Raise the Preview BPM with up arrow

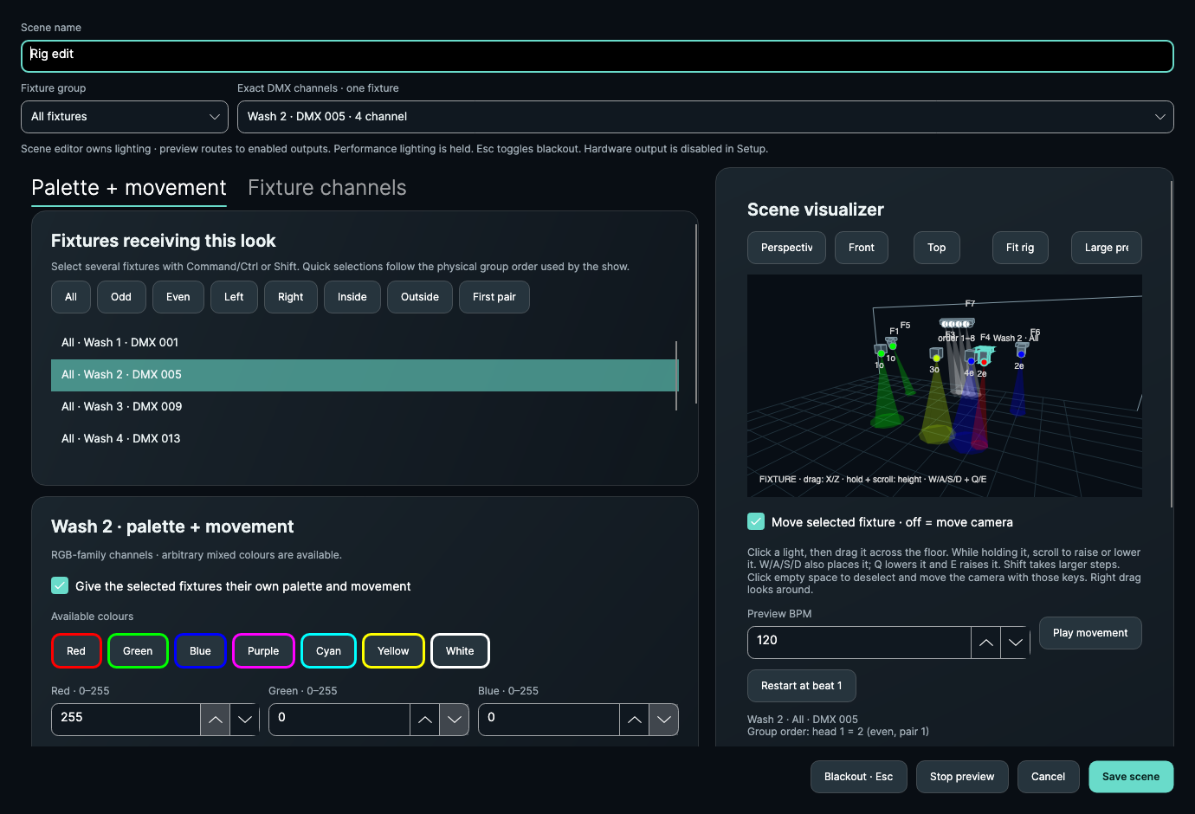point(985,643)
